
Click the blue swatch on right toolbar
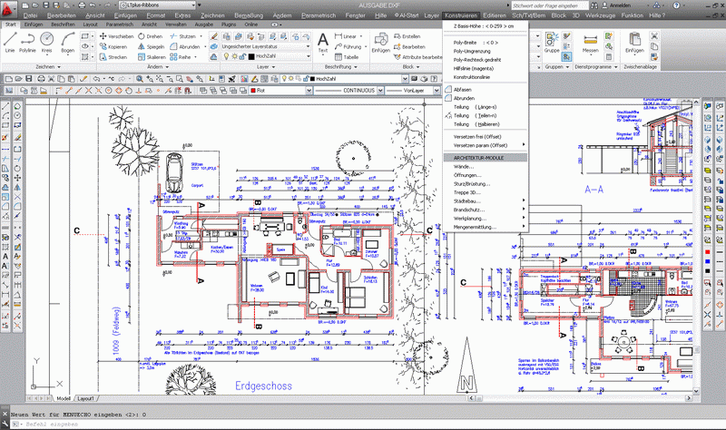pyautogui.click(x=708, y=261)
